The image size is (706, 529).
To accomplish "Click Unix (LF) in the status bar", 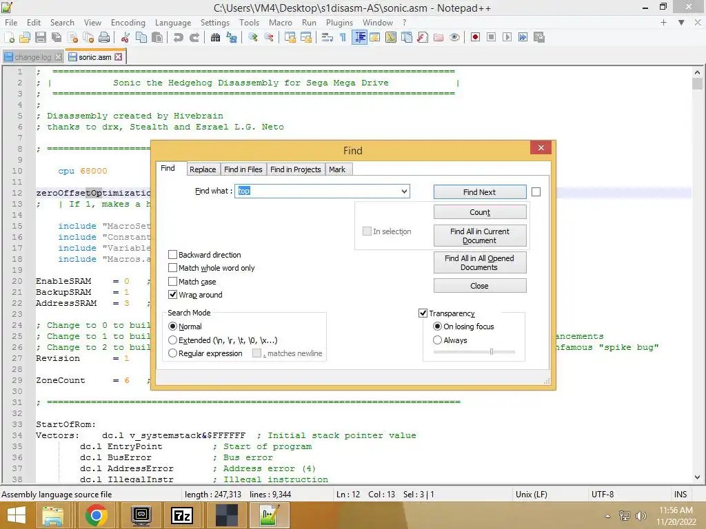I will pyautogui.click(x=532, y=495).
